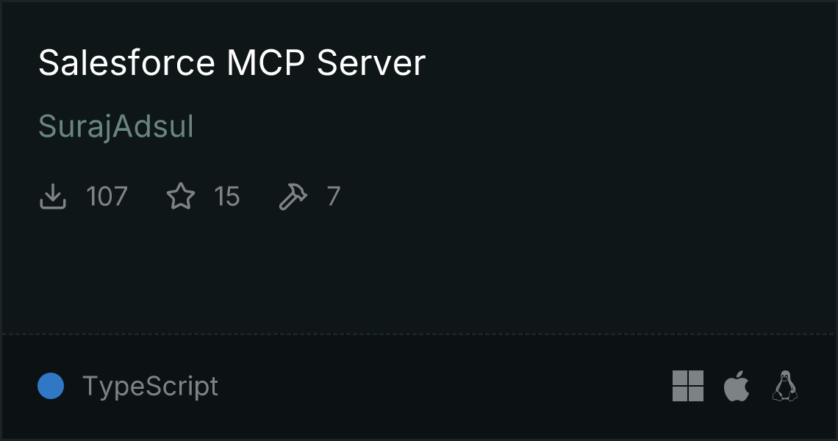Click blank footer space between TypeScript and Windows icon
Viewport: 838px width, 441px height.
click(x=443, y=386)
